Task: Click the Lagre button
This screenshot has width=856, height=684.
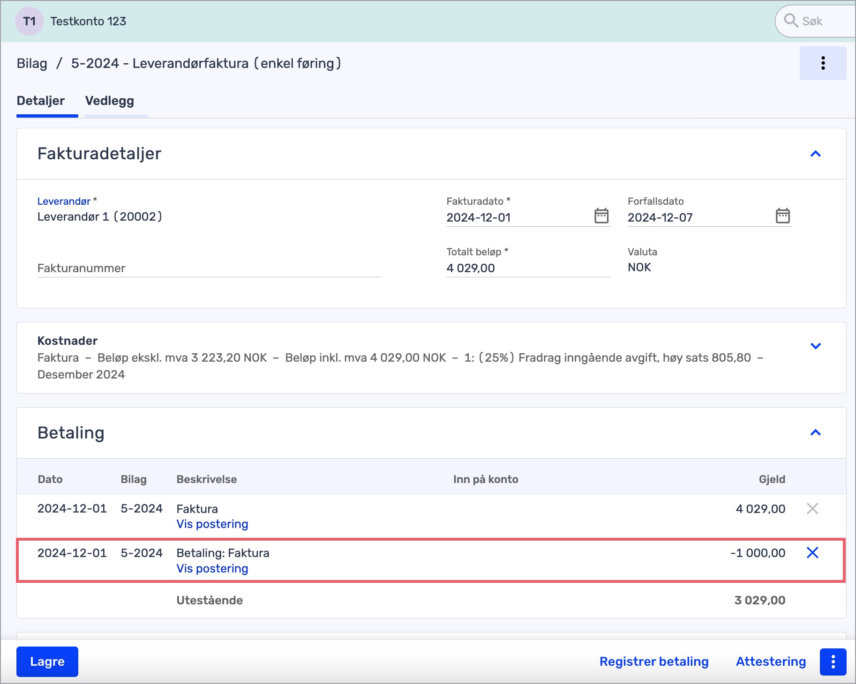Action: point(47,662)
